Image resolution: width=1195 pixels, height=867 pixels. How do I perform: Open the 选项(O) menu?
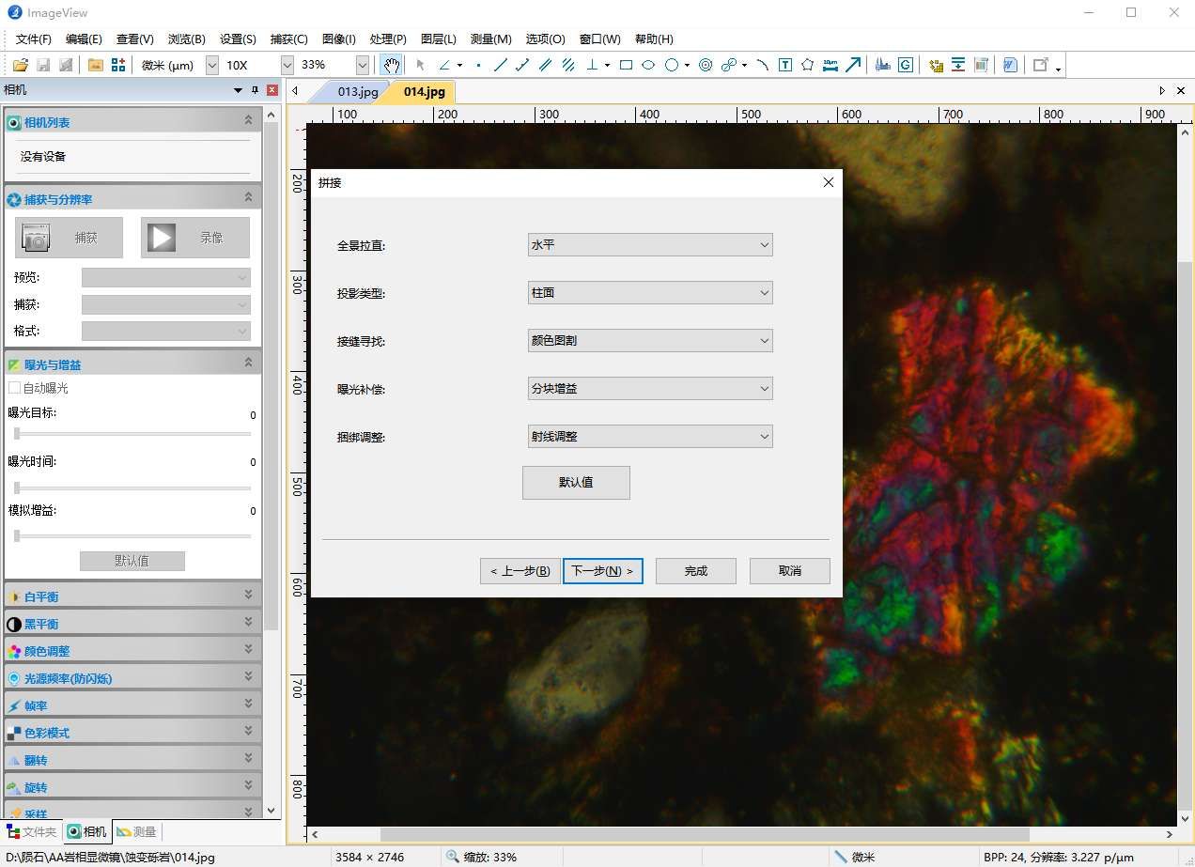point(545,39)
